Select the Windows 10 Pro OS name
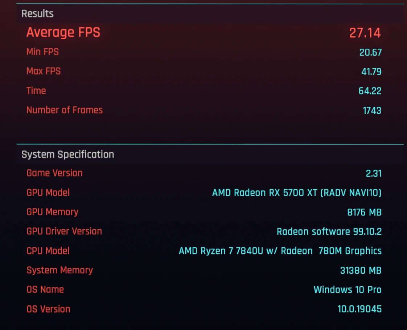407x330 pixels. pos(348,290)
